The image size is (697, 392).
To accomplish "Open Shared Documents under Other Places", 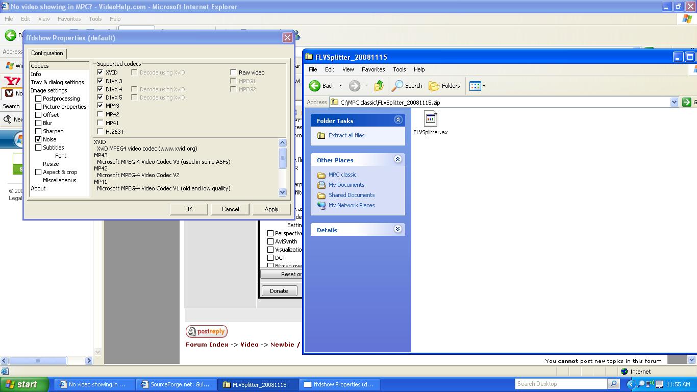I will point(352,195).
